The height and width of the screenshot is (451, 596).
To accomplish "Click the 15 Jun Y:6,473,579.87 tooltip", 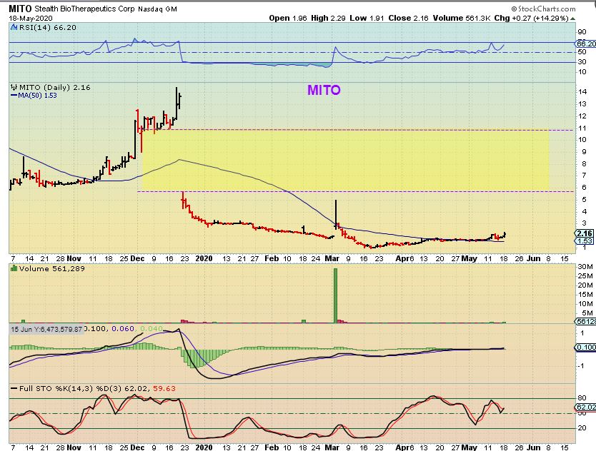I will [46, 329].
